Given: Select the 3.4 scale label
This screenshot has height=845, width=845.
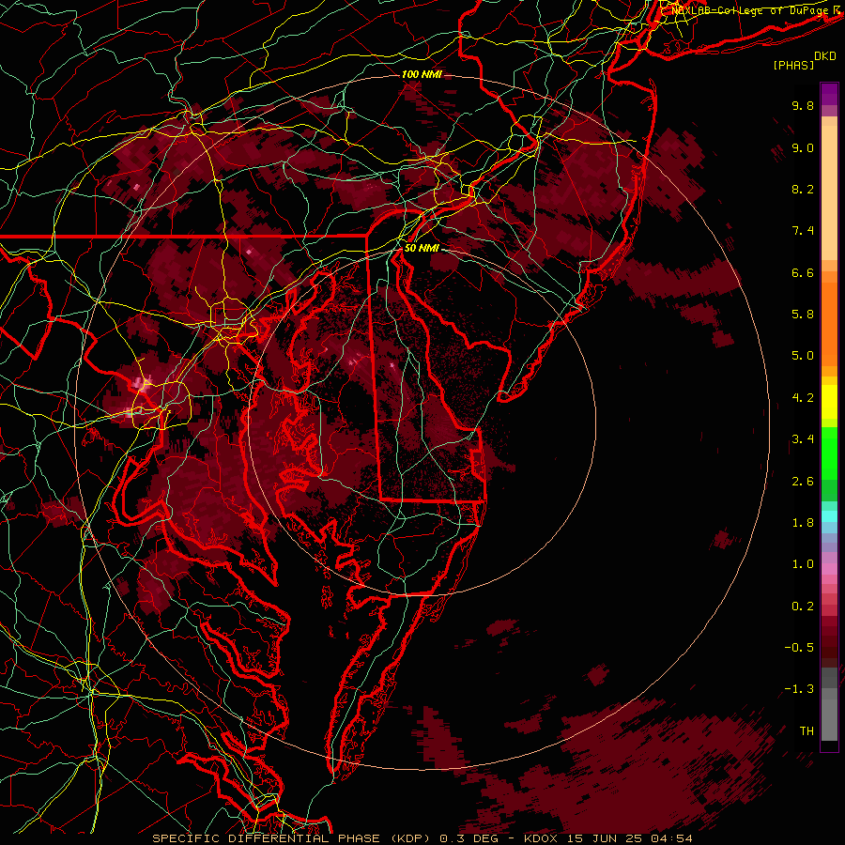Looking at the screenshot, I should coord(803,439).
